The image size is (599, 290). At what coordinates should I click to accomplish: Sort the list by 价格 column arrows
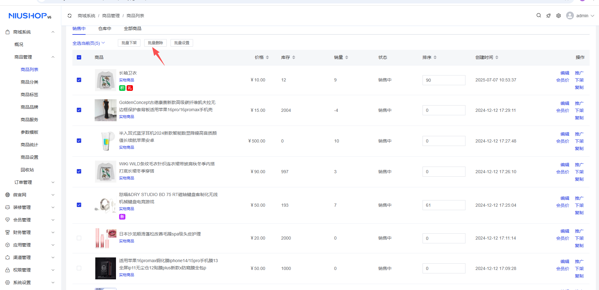(x=267, y=57)
